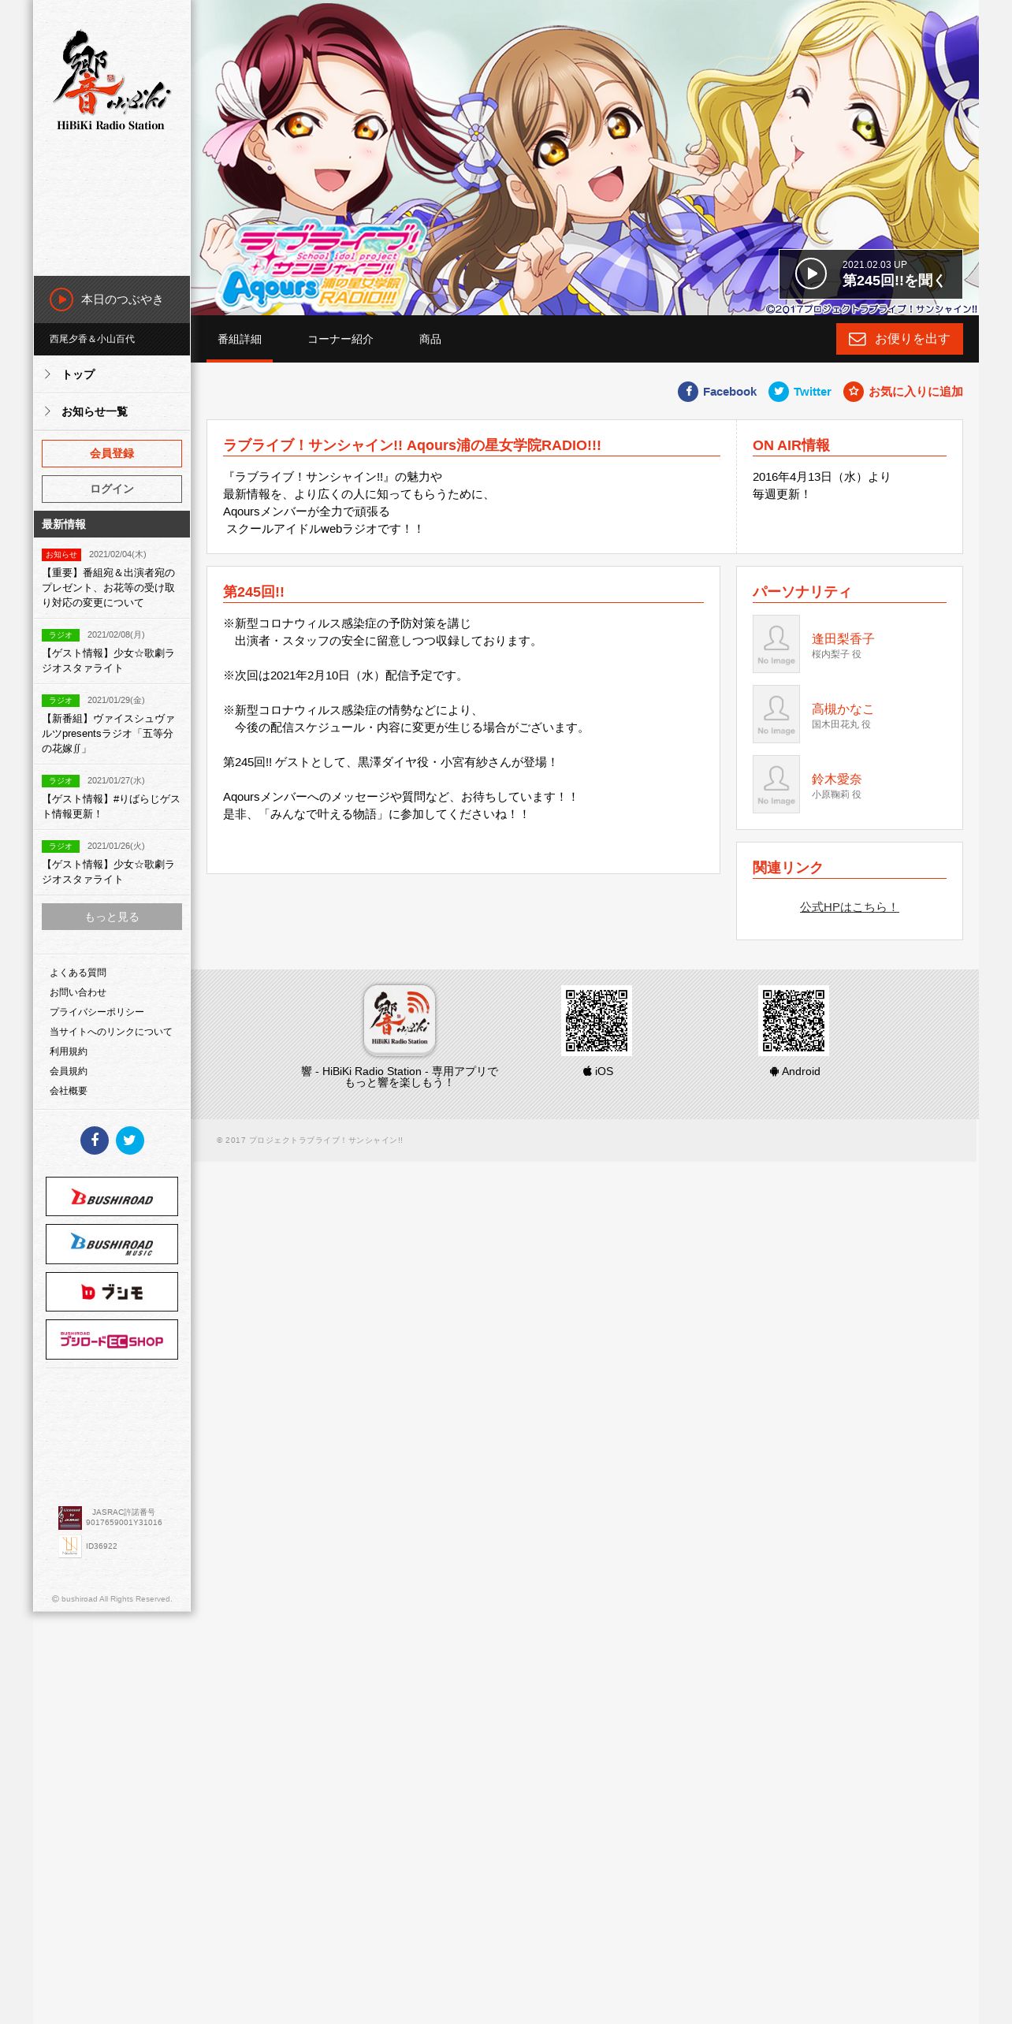Click the お知らせ一覧 chevron arrow
This screenshot has height=2024, width=1012.
tap(47, 411)
